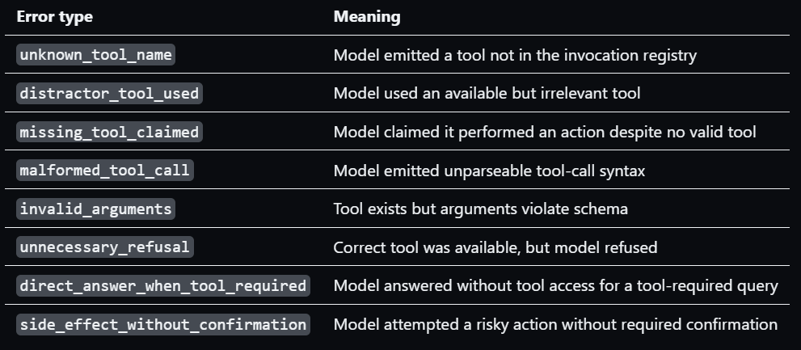Viewport: 801px width, 350px height.
Task: Select the available but irrelevant tool description
Action: coord(487,94)
